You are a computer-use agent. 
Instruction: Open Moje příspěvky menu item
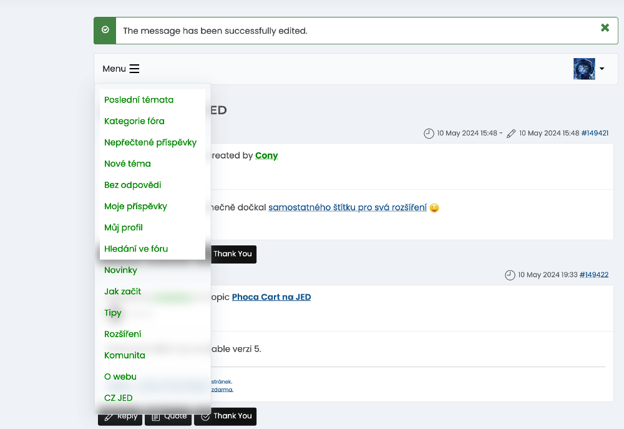click(135, 206)
